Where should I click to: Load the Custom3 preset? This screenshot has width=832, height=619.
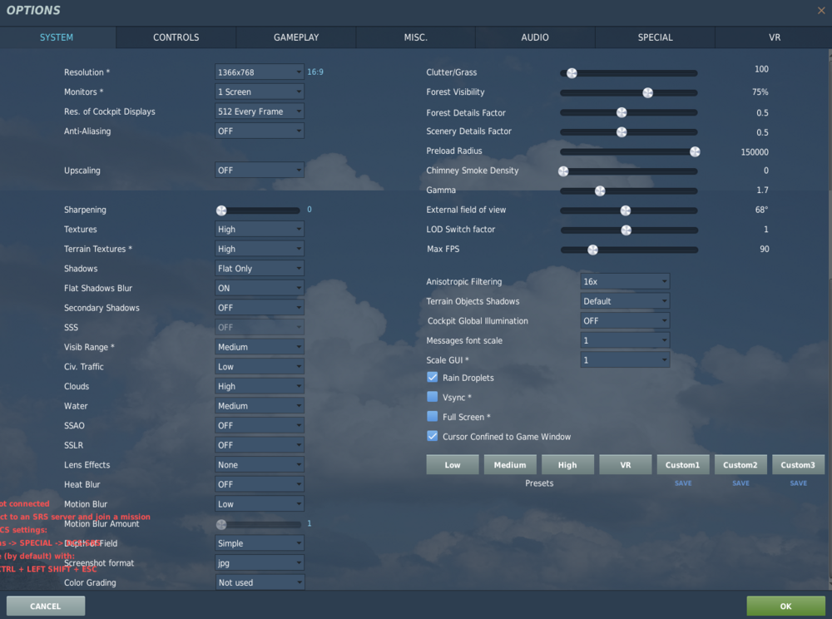pos(798,464)
